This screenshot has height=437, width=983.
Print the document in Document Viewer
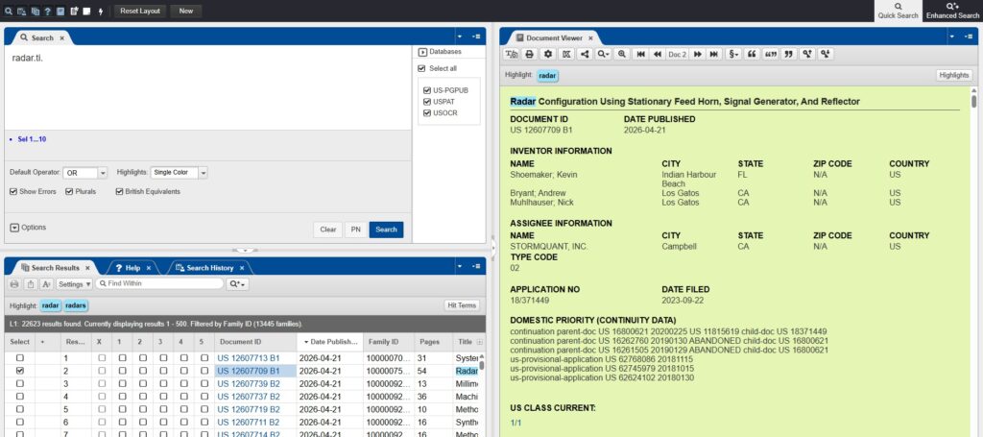(529, 55)
